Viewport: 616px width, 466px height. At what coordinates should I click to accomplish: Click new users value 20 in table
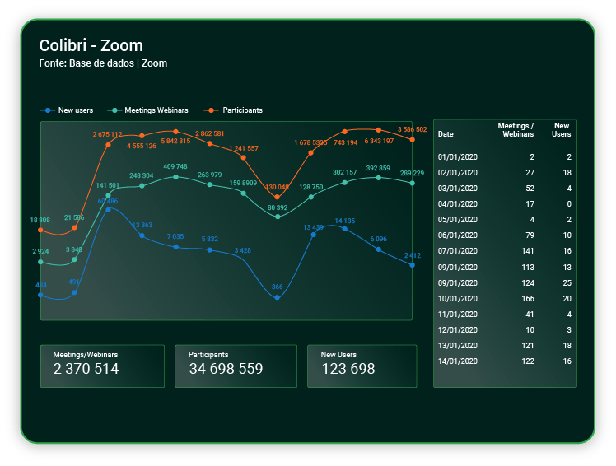[x=567, y=299]
